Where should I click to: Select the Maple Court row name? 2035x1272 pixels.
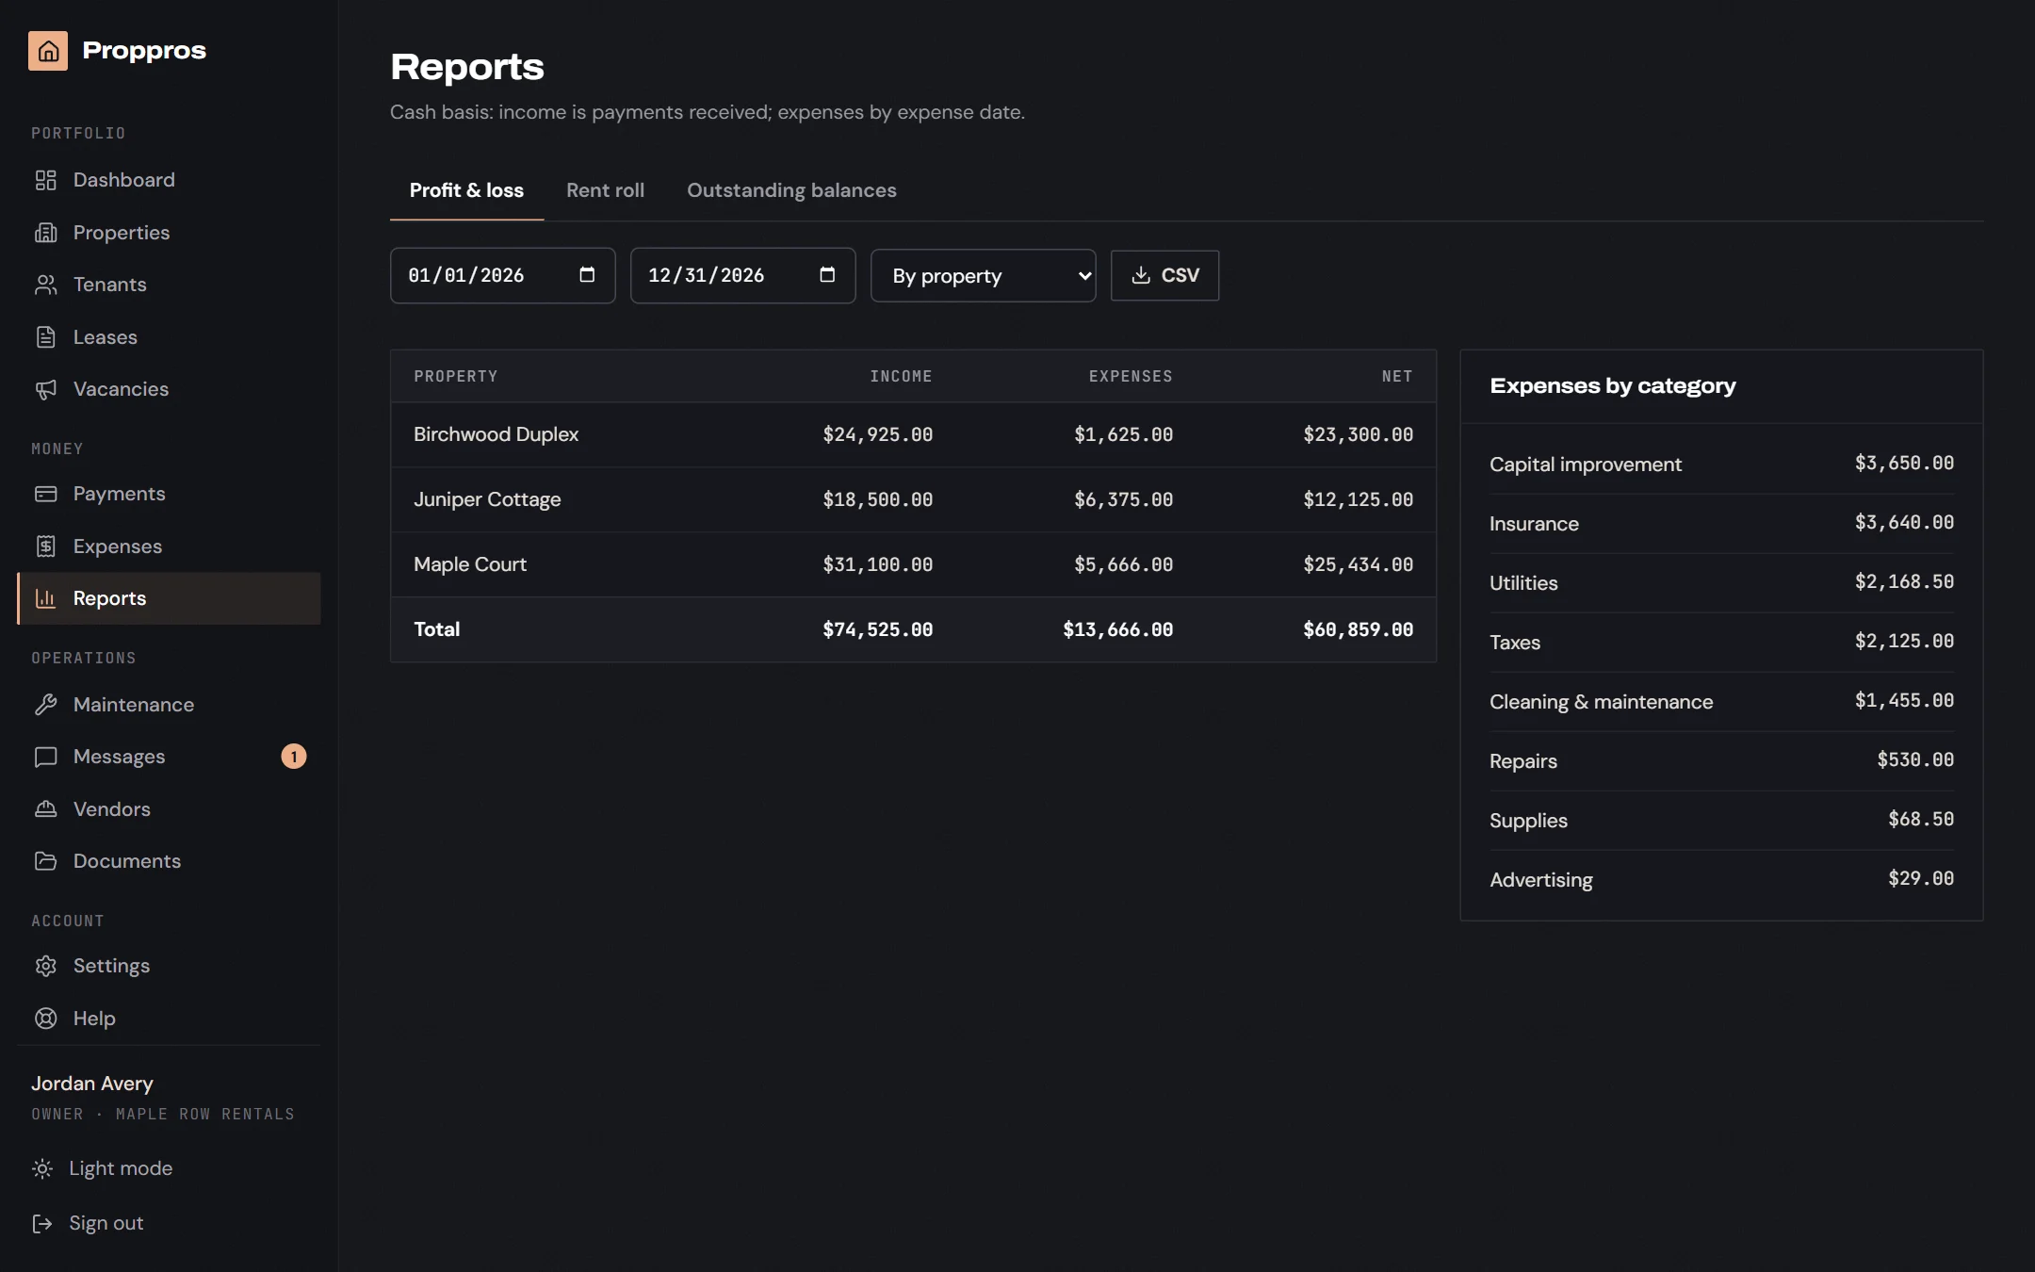[x=470, y=564]
